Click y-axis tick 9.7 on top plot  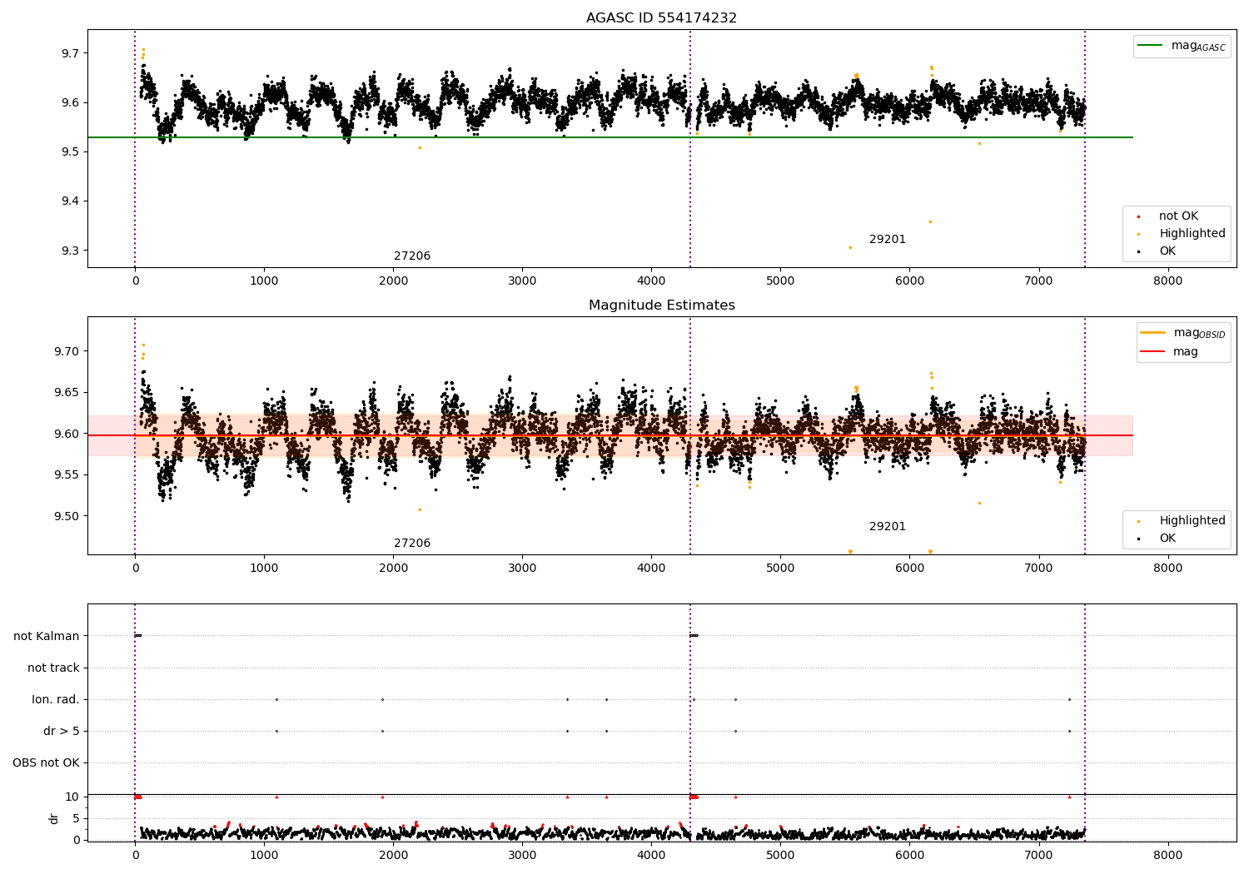(69, 53)
